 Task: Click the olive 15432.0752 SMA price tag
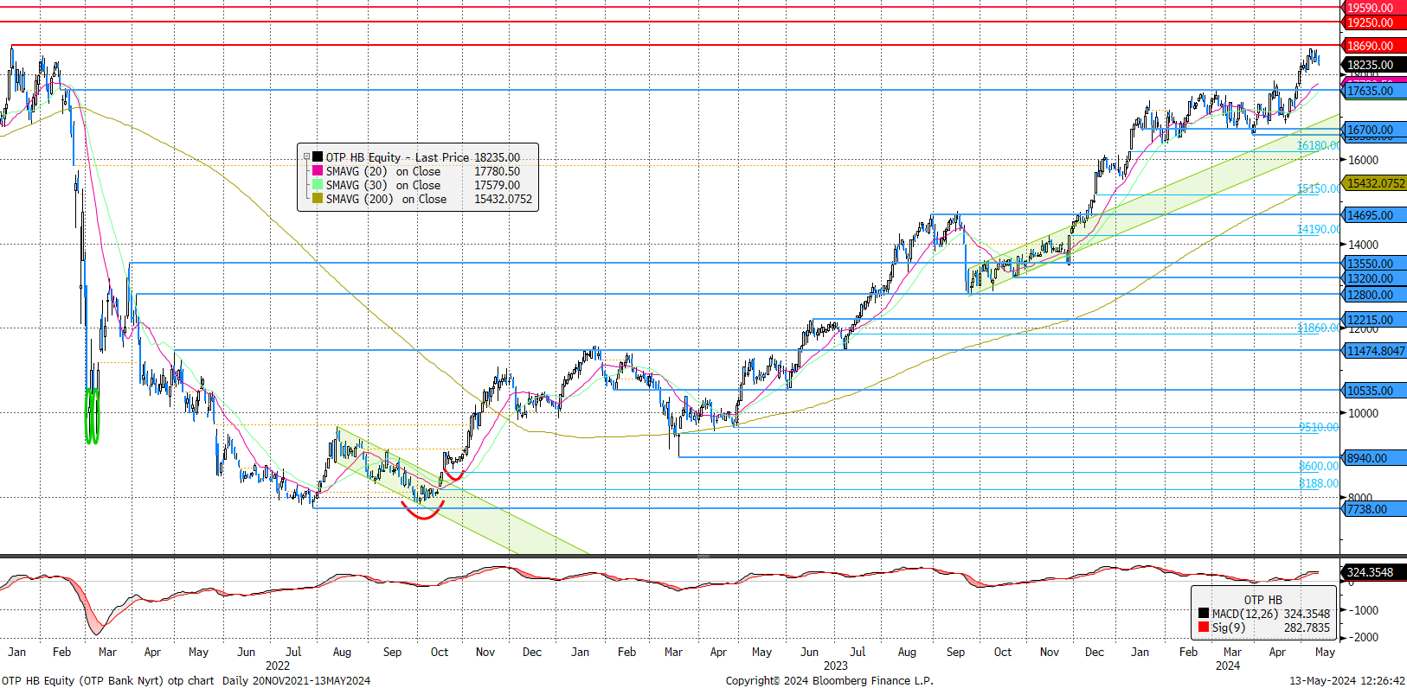click(x=1375, y=183)
